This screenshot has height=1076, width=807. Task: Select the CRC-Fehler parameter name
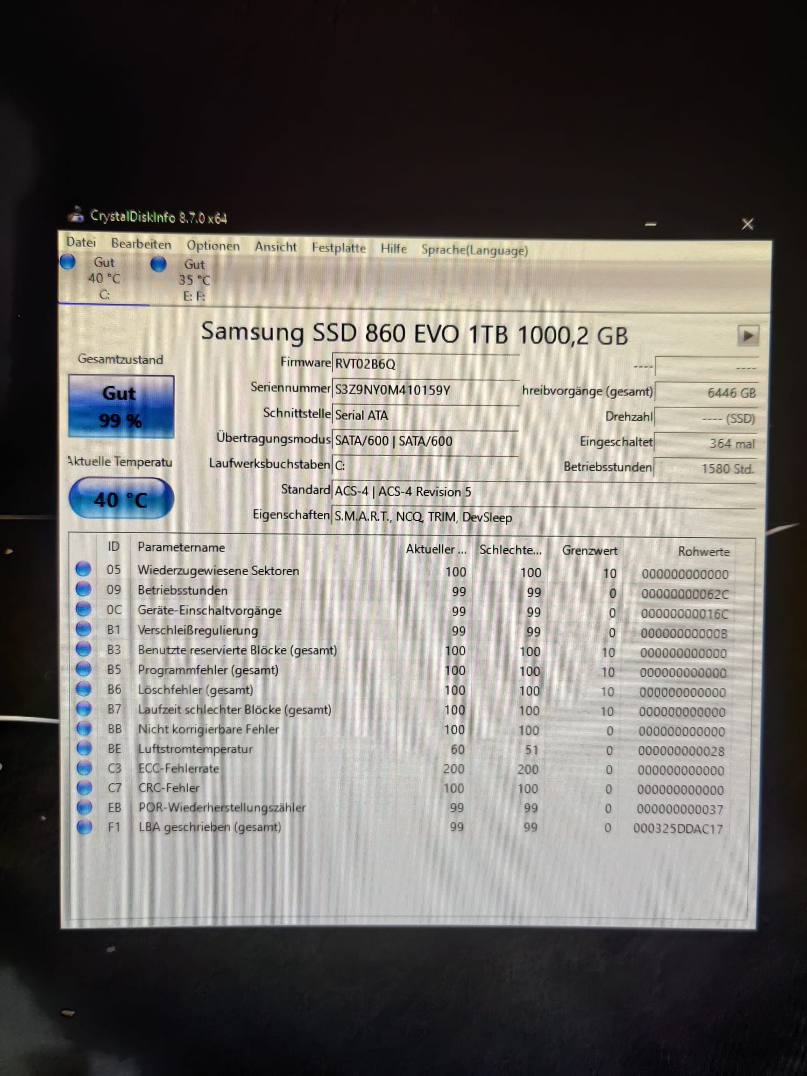point(169,788)
